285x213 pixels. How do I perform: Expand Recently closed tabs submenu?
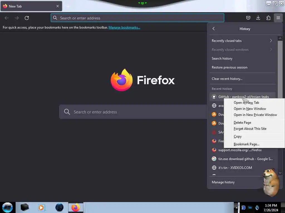point(242,41)
